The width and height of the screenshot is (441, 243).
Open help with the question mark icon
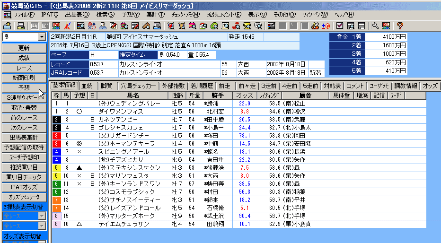coord(400,26)
